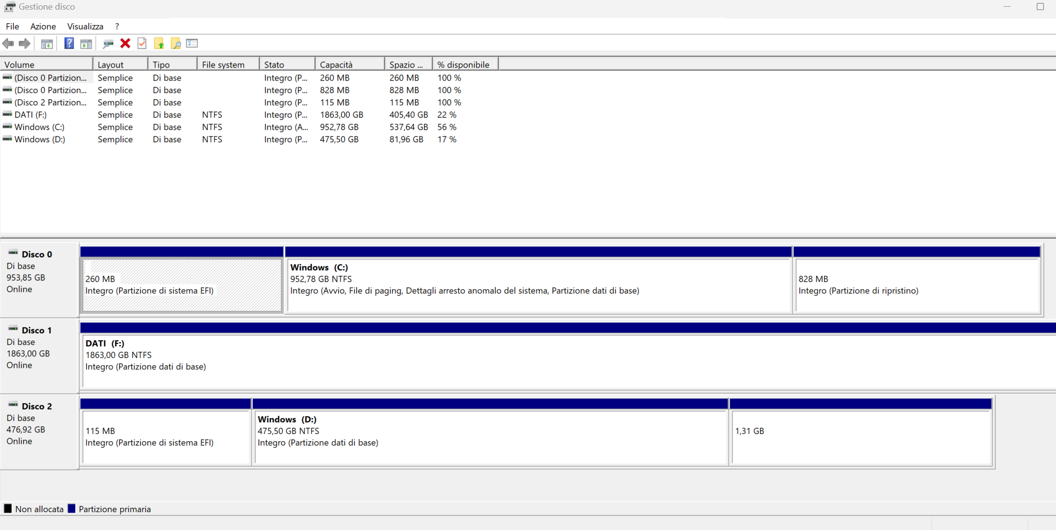The height and width of the screenshot is (530, 1056).
Task: Open the File menu
Action: (x=12, y=27)
